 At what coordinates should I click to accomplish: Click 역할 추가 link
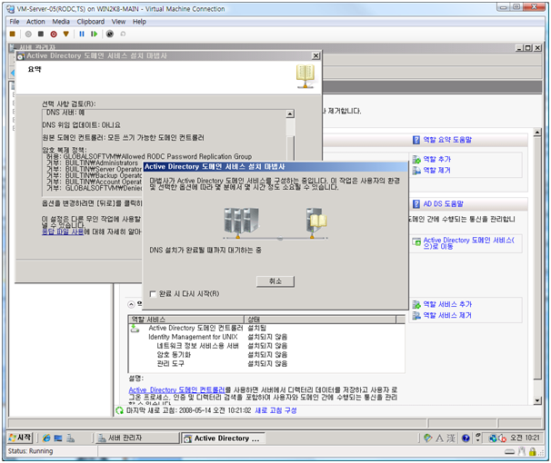(436, 159)
